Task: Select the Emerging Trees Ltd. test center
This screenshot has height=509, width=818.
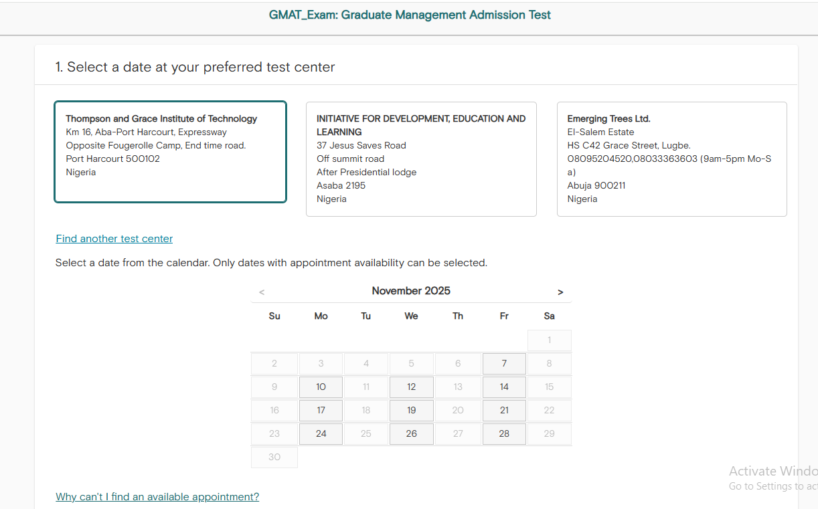Action: coord(671,159)
